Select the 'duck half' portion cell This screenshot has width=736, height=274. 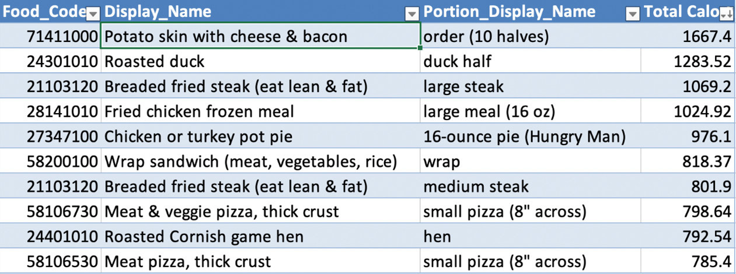click(530, 61)
